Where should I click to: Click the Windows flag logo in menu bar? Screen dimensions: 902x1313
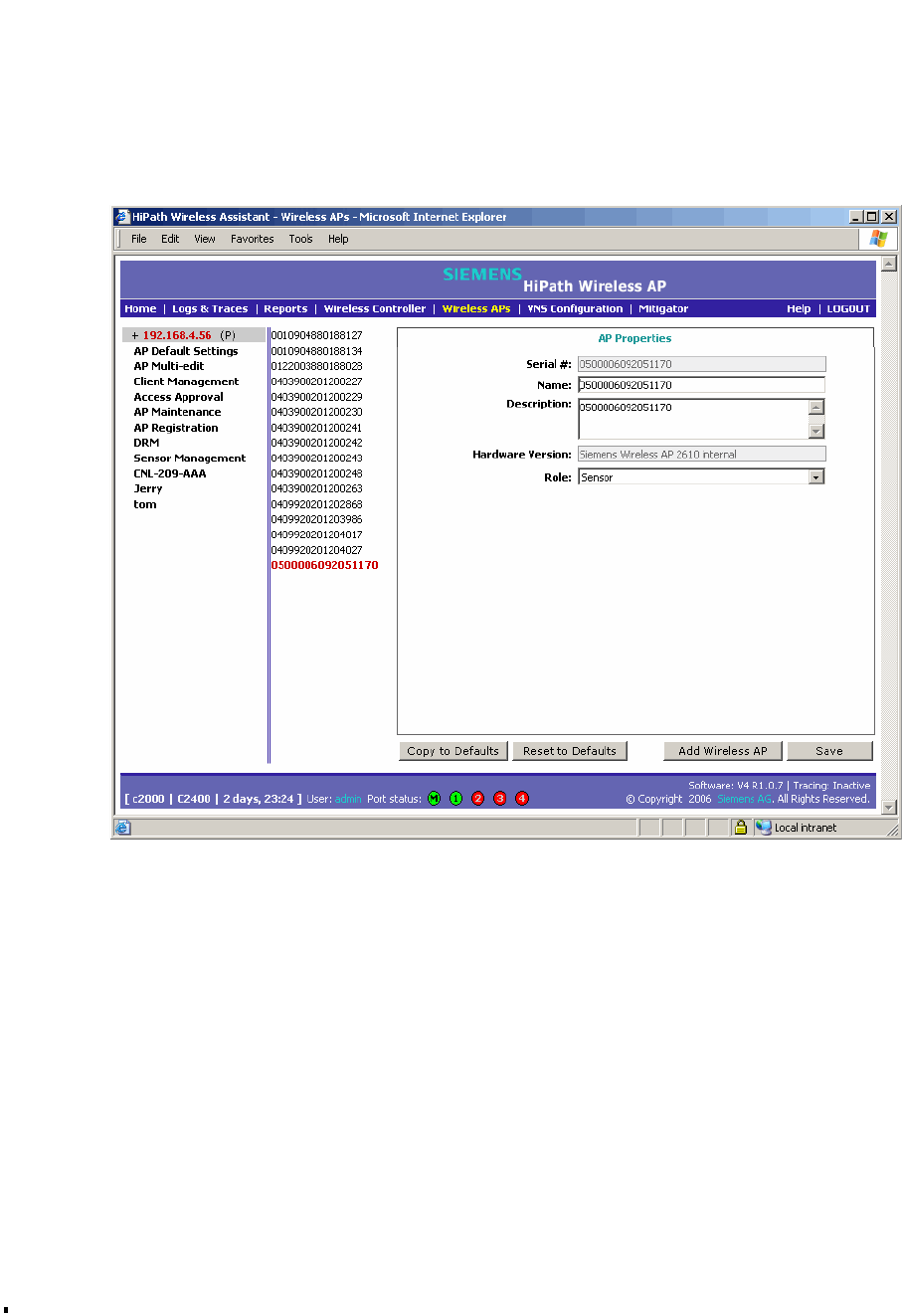pos(879,238)
